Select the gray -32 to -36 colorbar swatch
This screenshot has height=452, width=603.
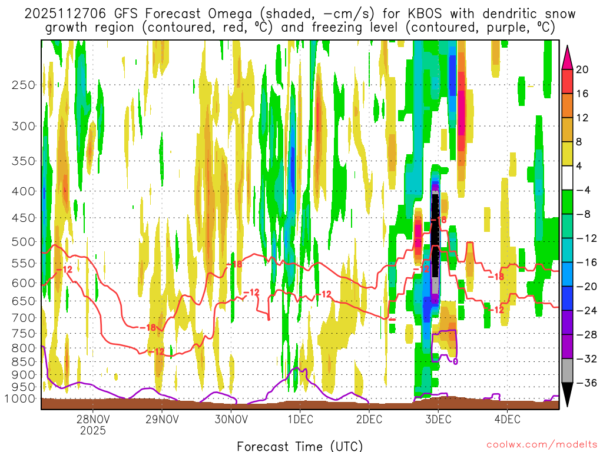tap(567, 371)
